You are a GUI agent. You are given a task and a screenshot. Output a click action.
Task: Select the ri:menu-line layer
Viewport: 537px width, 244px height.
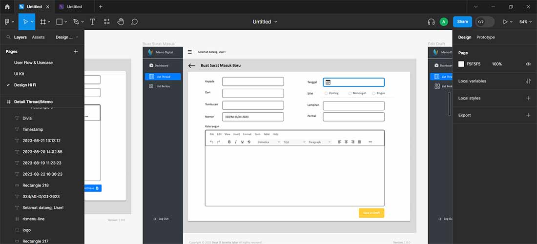point(34,219)
